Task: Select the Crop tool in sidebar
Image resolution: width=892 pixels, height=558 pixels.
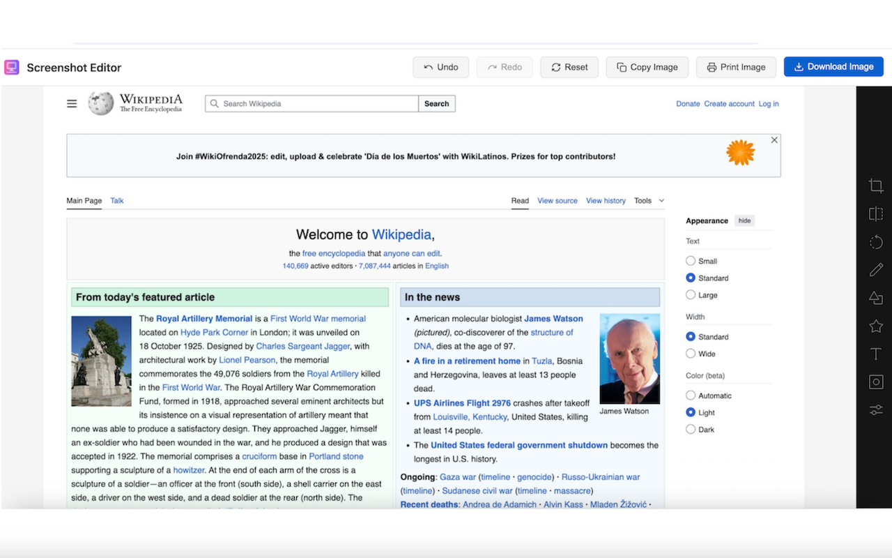Action: tap(876, 186)
